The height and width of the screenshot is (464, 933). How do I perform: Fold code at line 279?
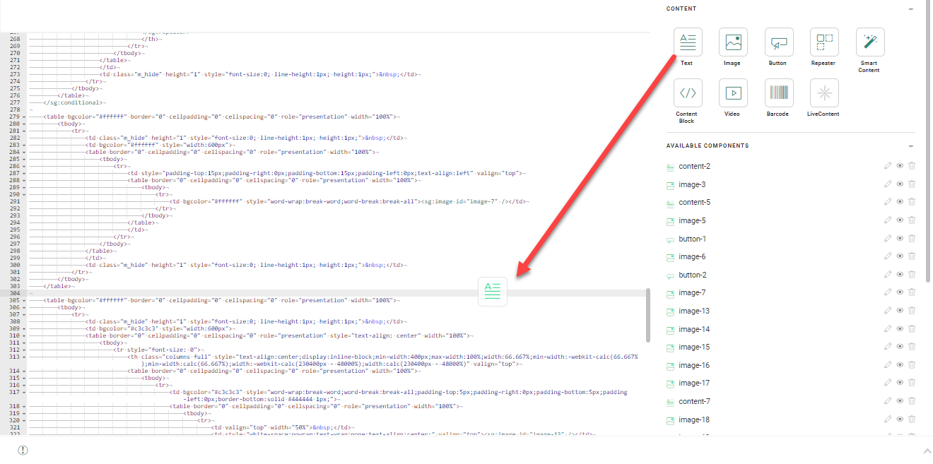pyautogui.click(x=24, y=117)
